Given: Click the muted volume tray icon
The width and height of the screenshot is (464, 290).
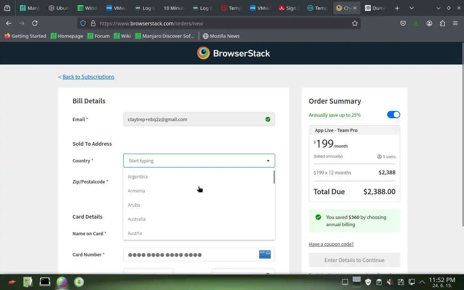Looking at the screenshot, I should pos(390,282).
